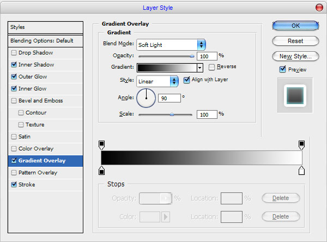Select the white color stop below gradient
This screenshot has height=242, width=327.
[301, 171]
